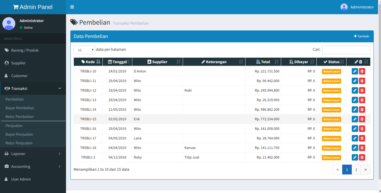The width and height of the screenshot is (381, 193).
Task: Go to next page with double-arrow
Action: 366,170
